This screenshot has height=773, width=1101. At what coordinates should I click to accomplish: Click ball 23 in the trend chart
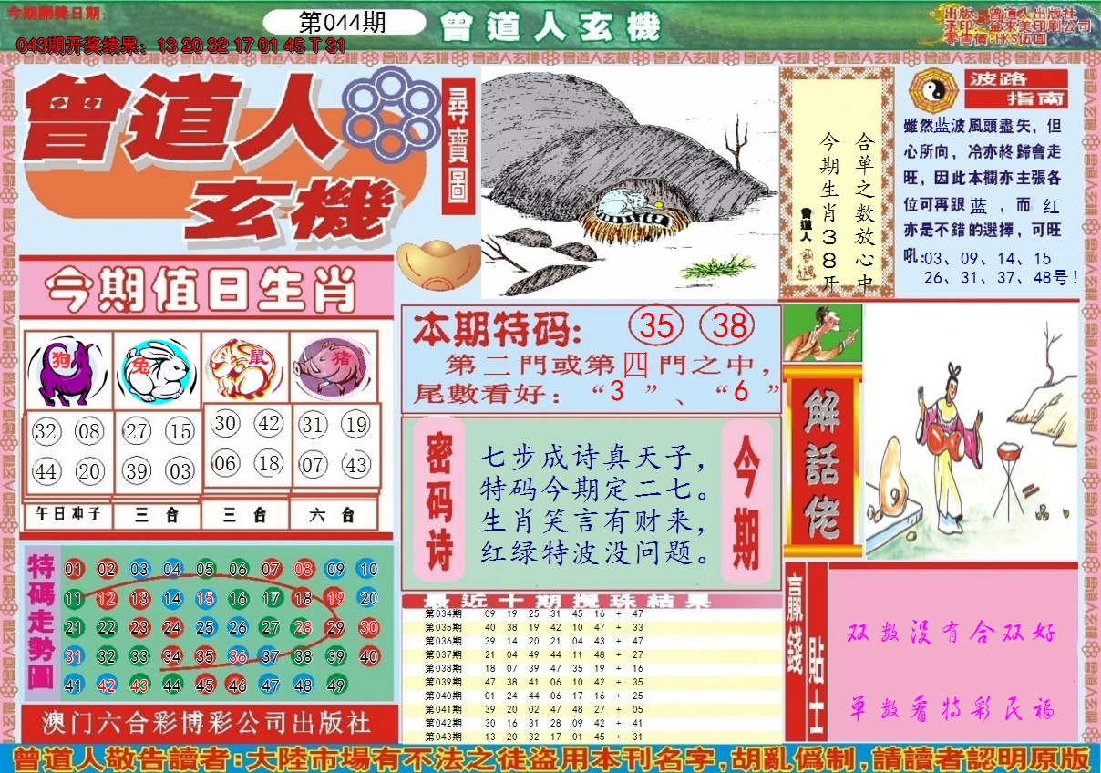pos(139,628)
